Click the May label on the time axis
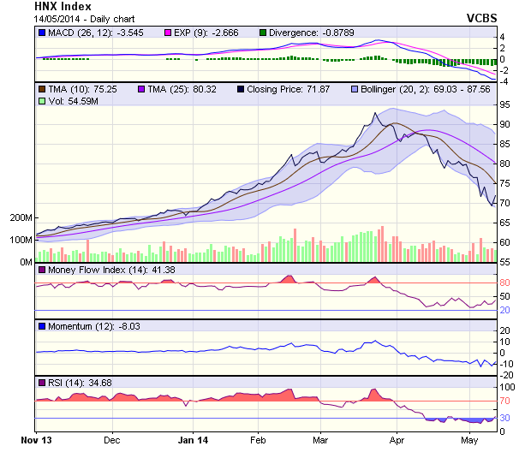The height and width of the screenshot is (458, 531). [468, 440]
